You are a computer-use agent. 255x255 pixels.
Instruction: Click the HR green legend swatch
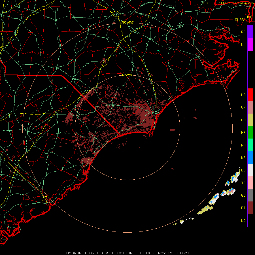pos(250,133)
